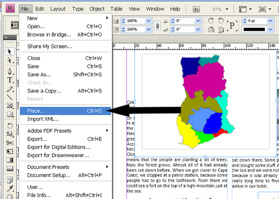Rotate 90 degrees clockwise icon
The height and width of the screenshot is (199, 279).
click(211, 21)
